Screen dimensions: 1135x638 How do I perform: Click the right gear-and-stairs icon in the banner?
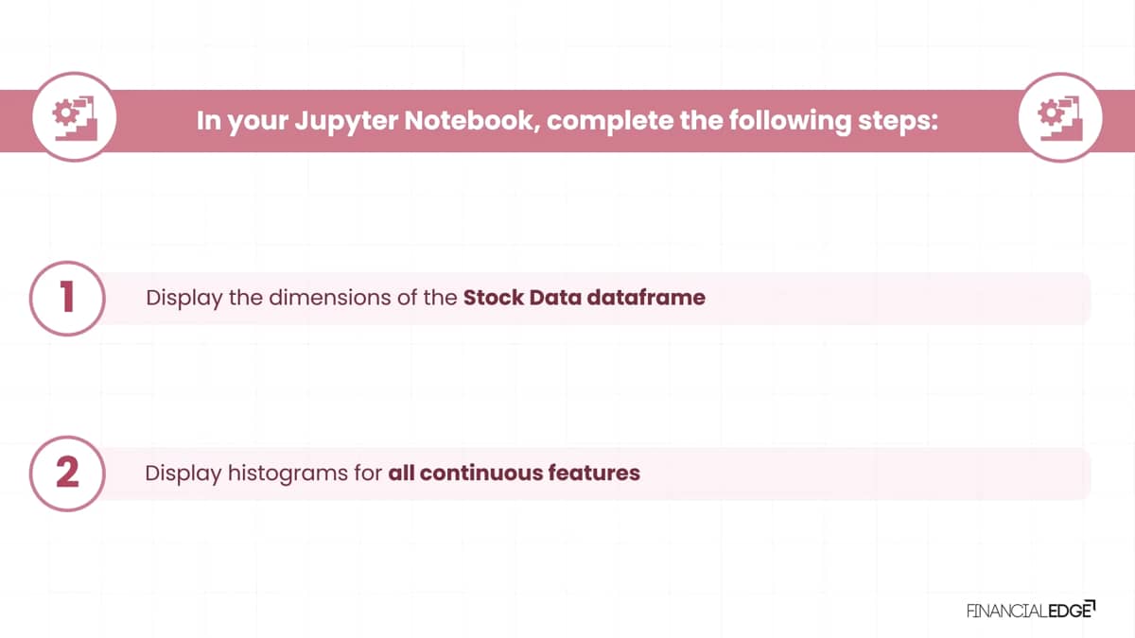coord(1060,119)
